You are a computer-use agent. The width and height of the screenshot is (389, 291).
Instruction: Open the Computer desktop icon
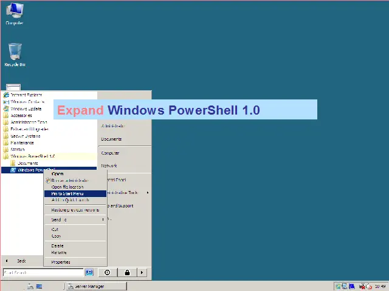(15, 14)
